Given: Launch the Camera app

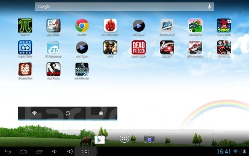Looking at the screenshot, I should pyautogui.click(x=149, y=139).
